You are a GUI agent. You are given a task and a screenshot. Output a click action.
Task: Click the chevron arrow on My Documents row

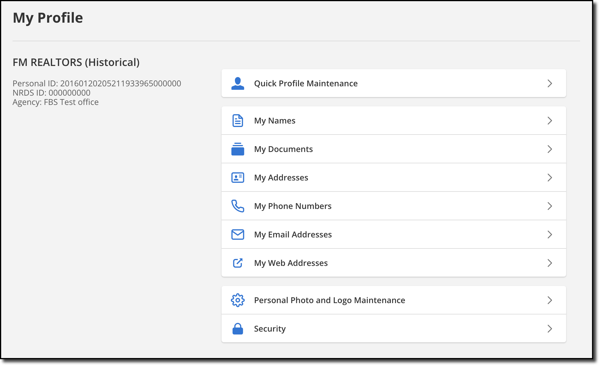tap(550, 149)
